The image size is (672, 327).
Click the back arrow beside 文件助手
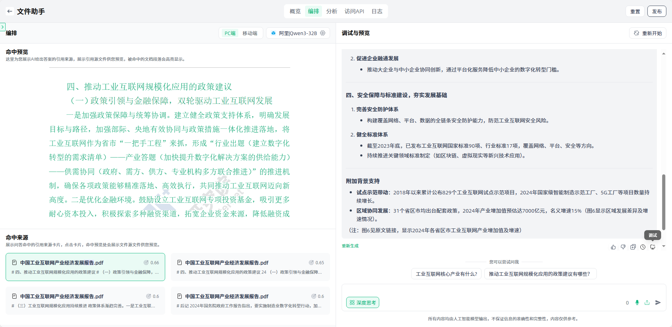9,11
